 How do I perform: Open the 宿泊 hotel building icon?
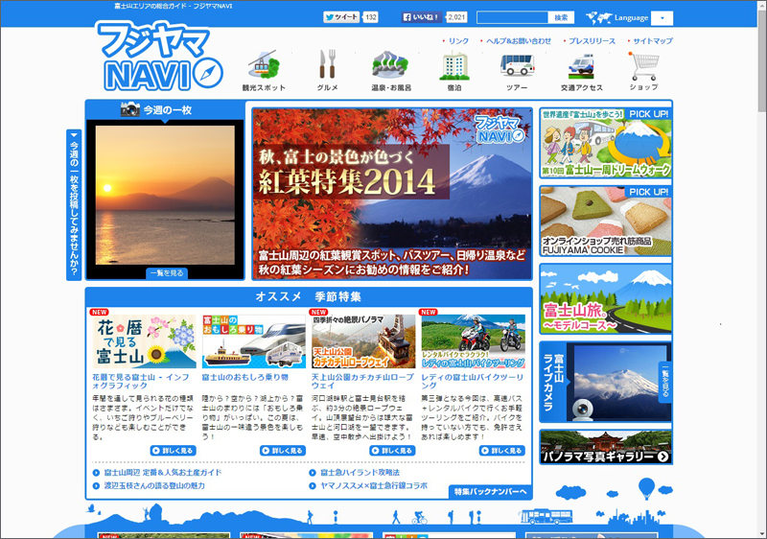453,65
